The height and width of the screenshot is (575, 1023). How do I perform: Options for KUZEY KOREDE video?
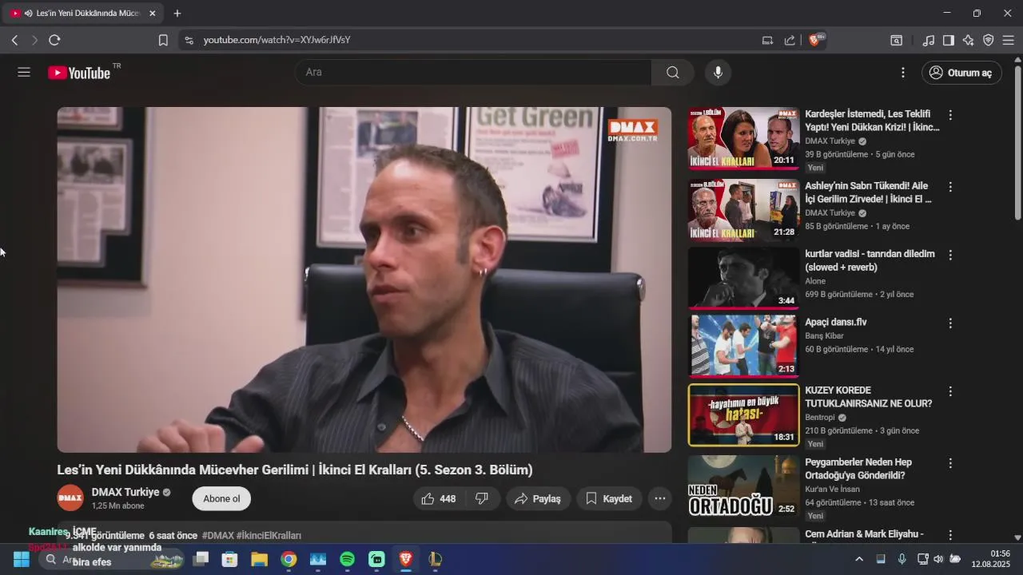950,391
